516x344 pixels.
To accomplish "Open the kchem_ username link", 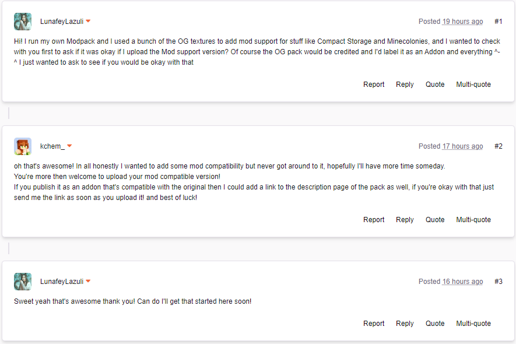I will 52,146.
